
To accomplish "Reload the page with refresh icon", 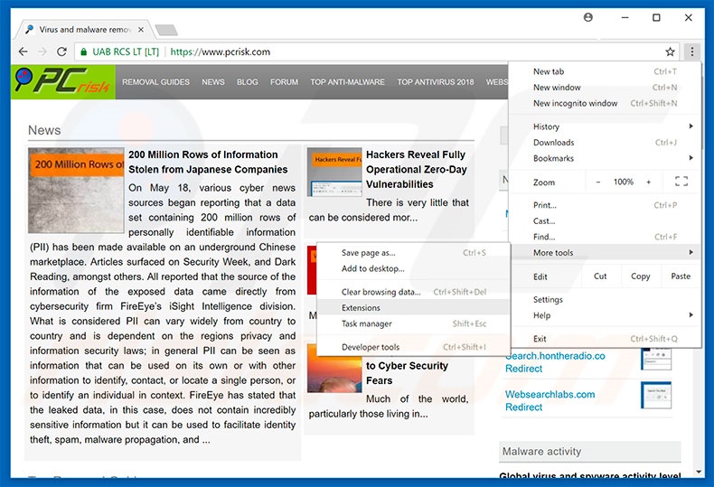I will [61, 52].
